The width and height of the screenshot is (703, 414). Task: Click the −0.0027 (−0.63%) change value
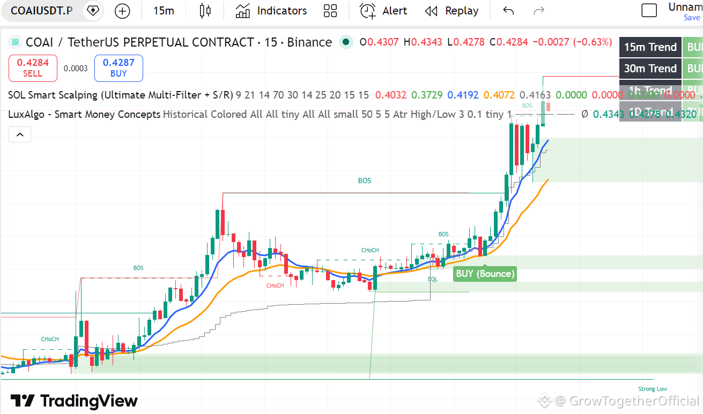[573, 42]
